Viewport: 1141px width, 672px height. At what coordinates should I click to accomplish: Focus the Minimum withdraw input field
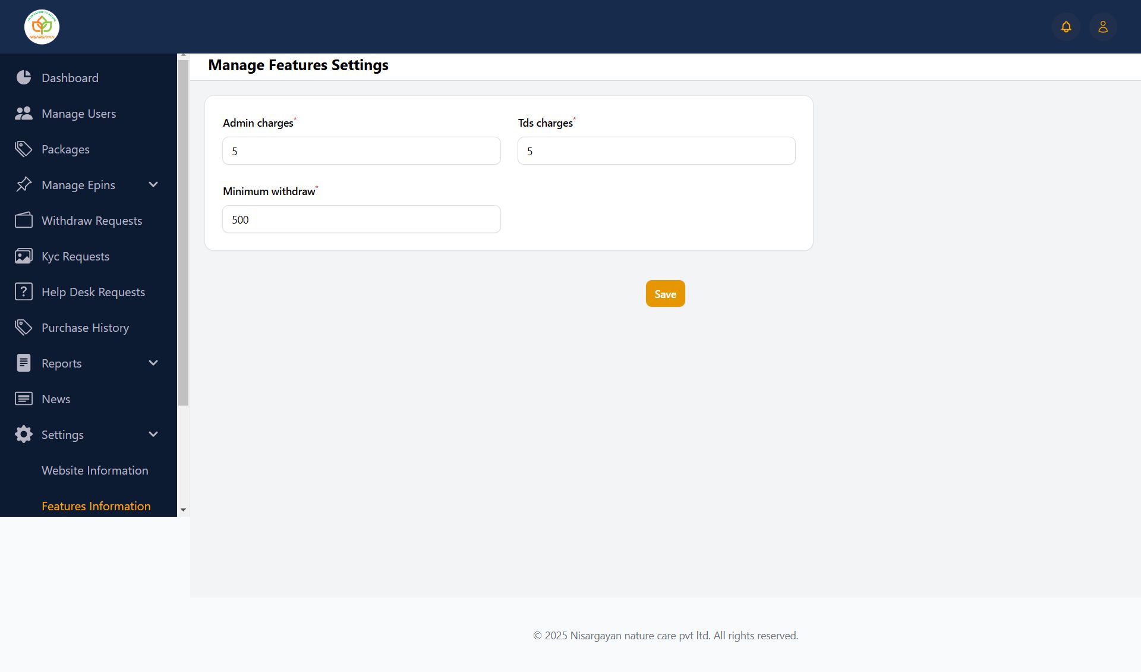(x=361, y=219)
